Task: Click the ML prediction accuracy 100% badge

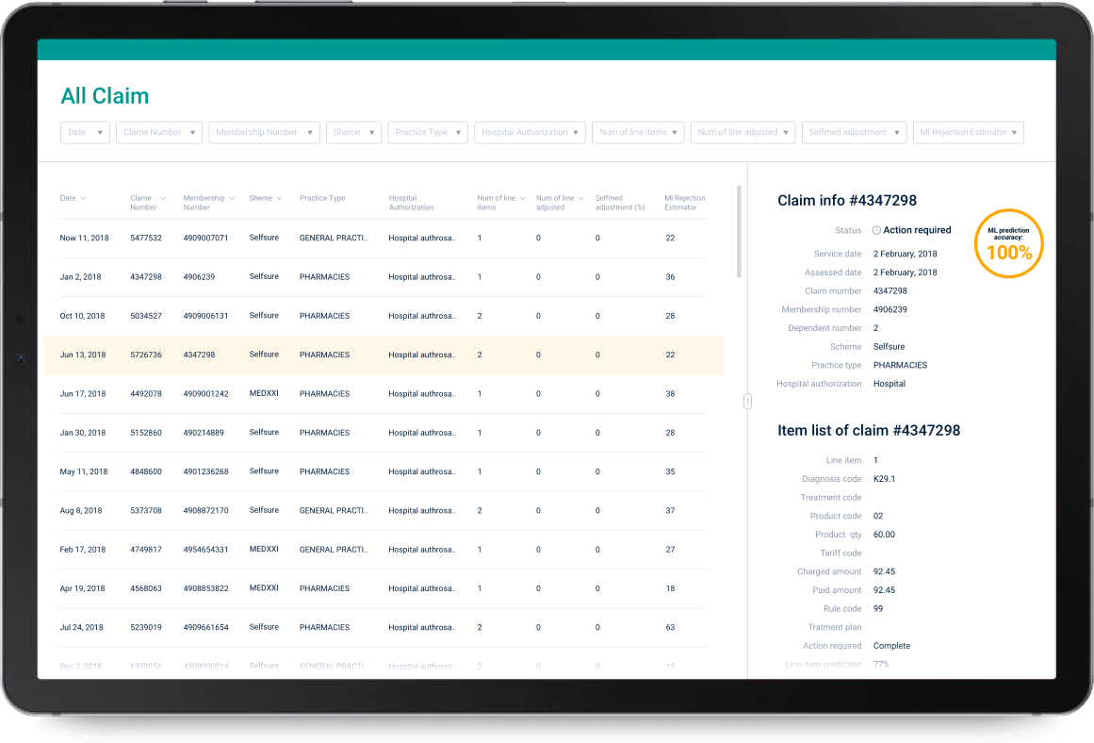Action: click(x=1008, y=243)
